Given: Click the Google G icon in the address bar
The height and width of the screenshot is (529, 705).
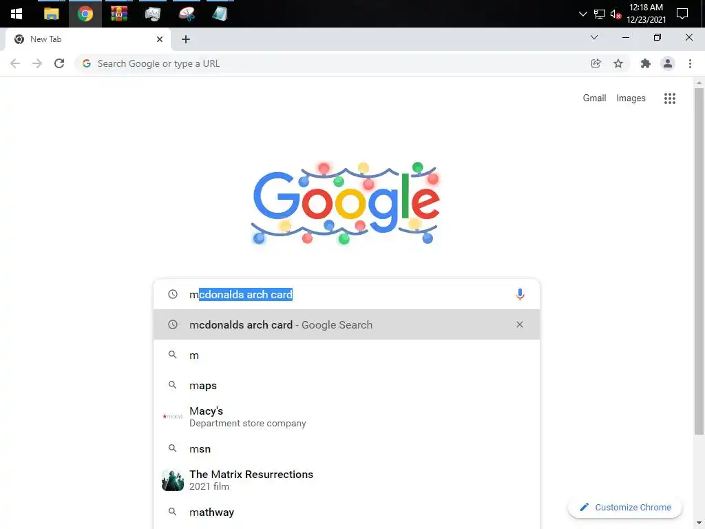Looking at the screenshot, I should click(87, 63).
